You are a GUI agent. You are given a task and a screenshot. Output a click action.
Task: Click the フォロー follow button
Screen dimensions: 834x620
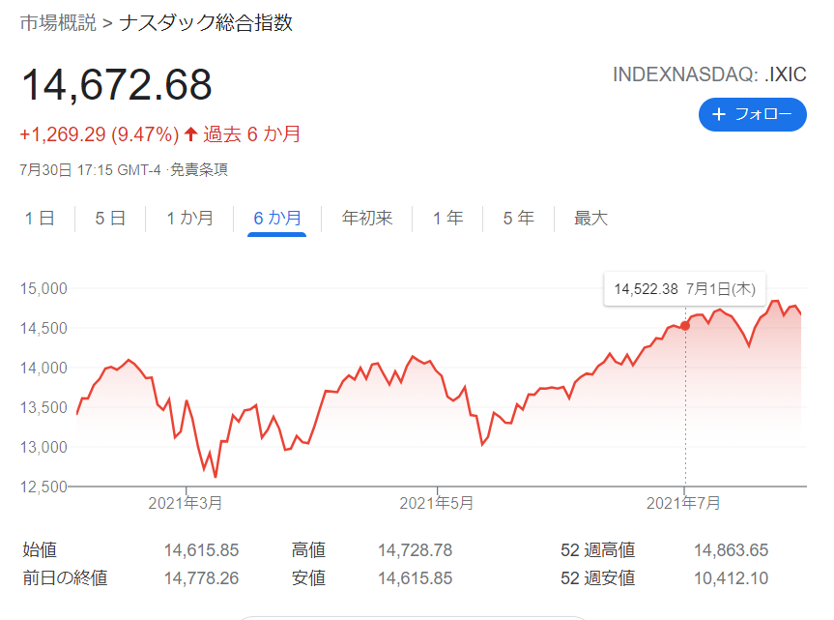click(752, 114)
